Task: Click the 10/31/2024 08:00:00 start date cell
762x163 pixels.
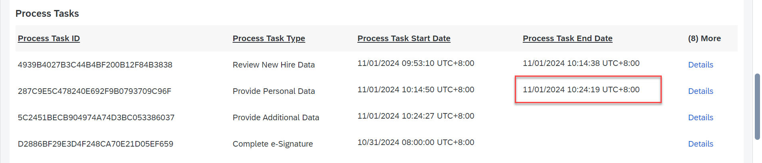Action: coord(416,142)
